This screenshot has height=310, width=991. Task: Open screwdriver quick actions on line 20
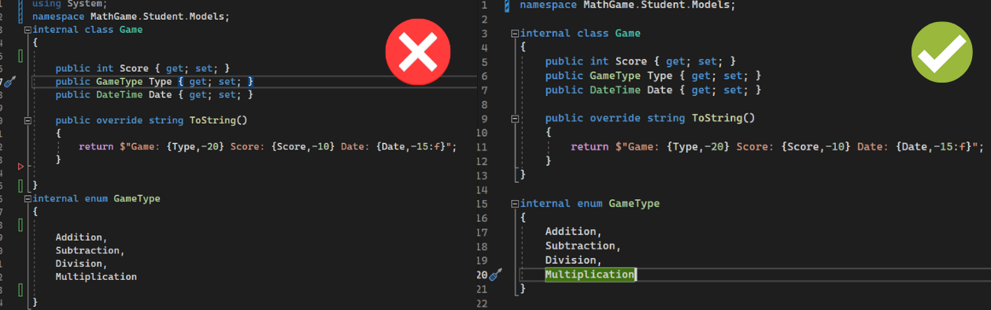[x=495, y=275]
